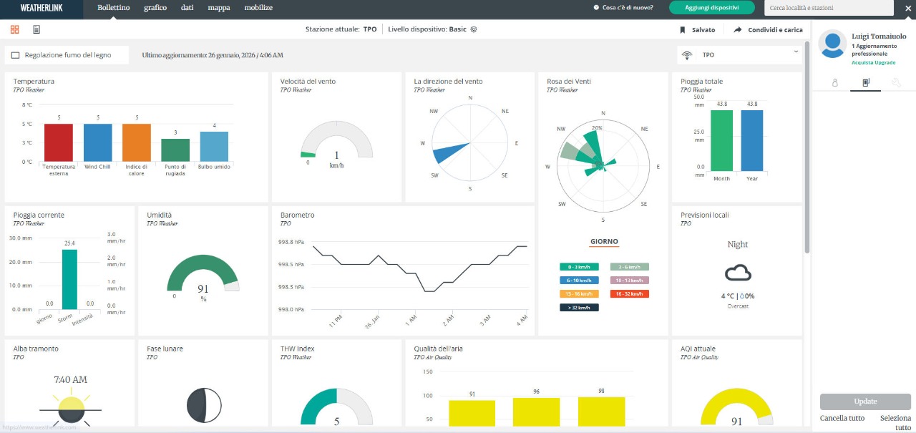Open the grafico tab
Image resolution: width=916 pixels, height=433 pixels.
point(155,8)
